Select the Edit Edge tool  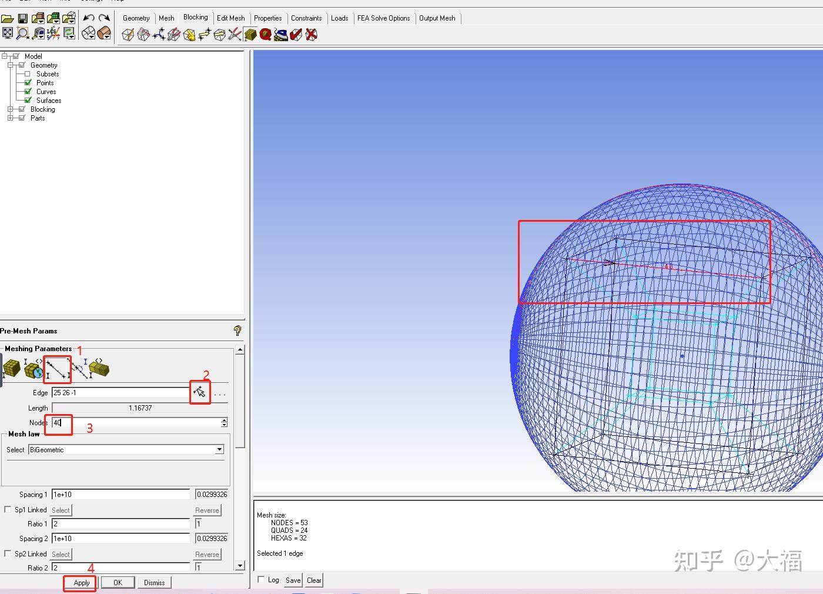point(235,35)
